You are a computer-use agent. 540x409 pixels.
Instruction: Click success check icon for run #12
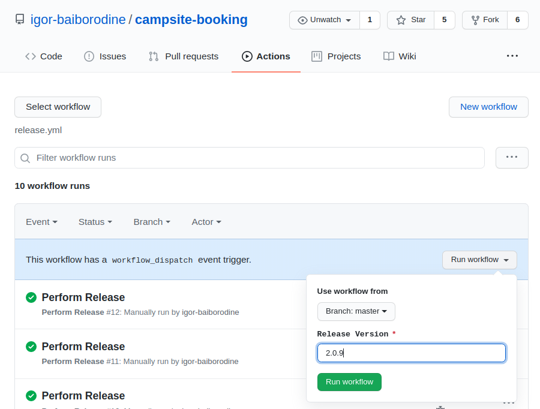coord(31,297)
